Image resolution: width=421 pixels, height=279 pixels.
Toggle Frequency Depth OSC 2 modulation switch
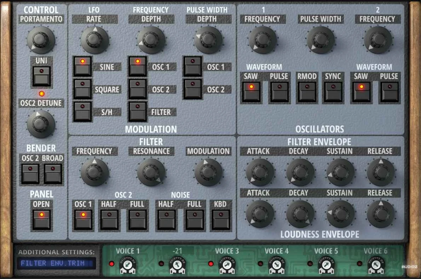click(138, 89)
